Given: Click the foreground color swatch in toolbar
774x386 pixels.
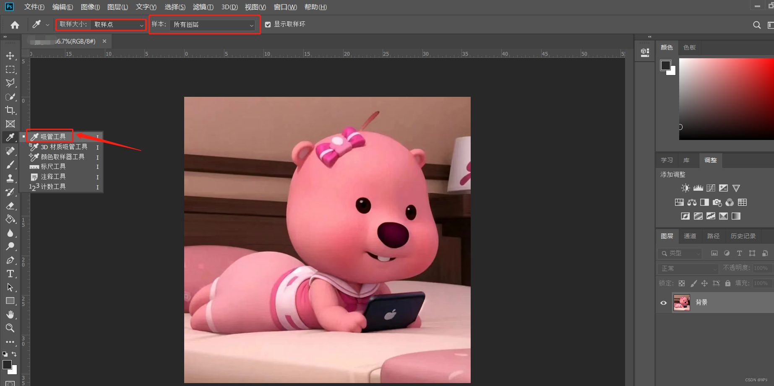Looking at the screenshot, I should pos(7,365).
